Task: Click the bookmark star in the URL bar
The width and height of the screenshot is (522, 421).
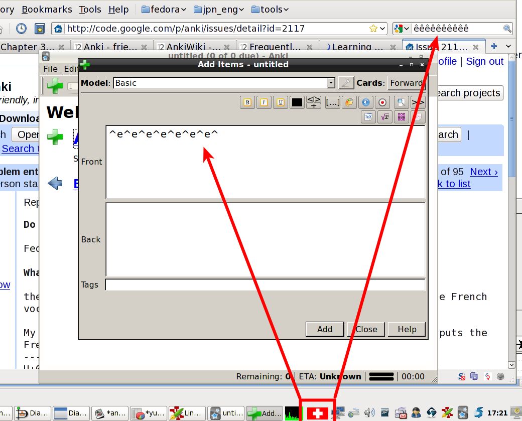Action: coord(373,29)
